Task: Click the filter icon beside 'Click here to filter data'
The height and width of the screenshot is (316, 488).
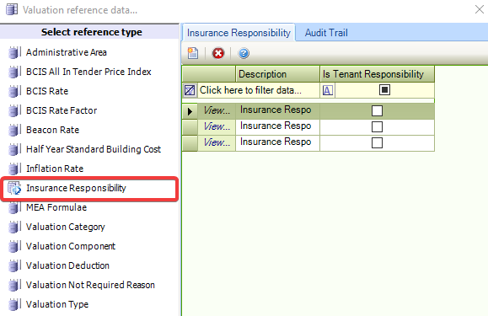Action: (190, 90)
